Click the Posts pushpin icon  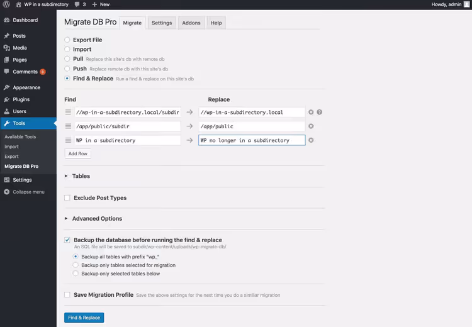[7, 36]
